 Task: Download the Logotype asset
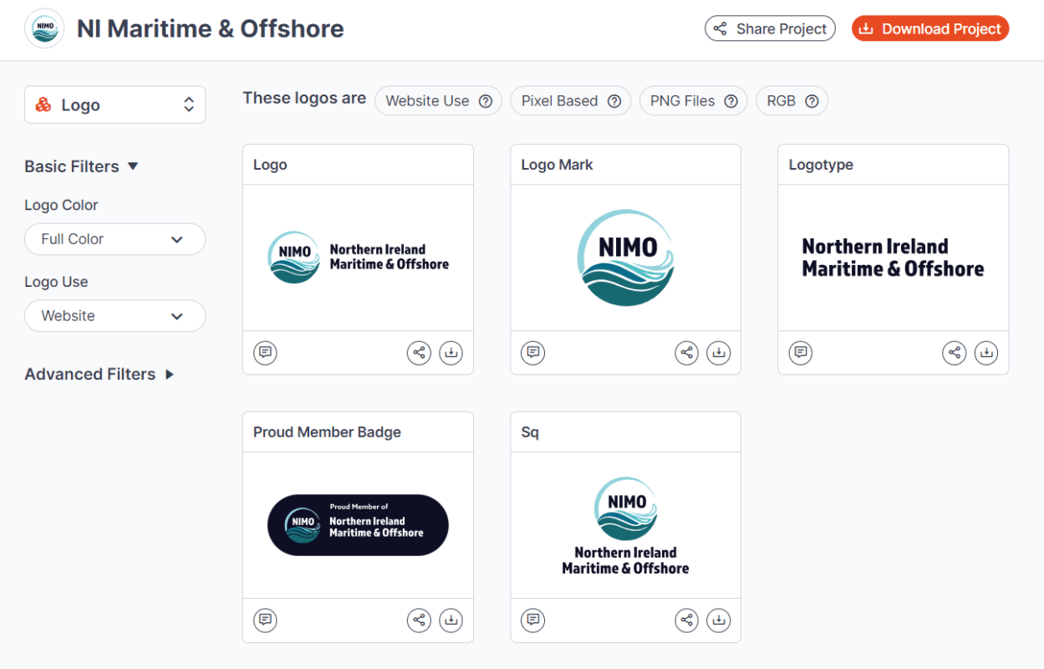986,353
